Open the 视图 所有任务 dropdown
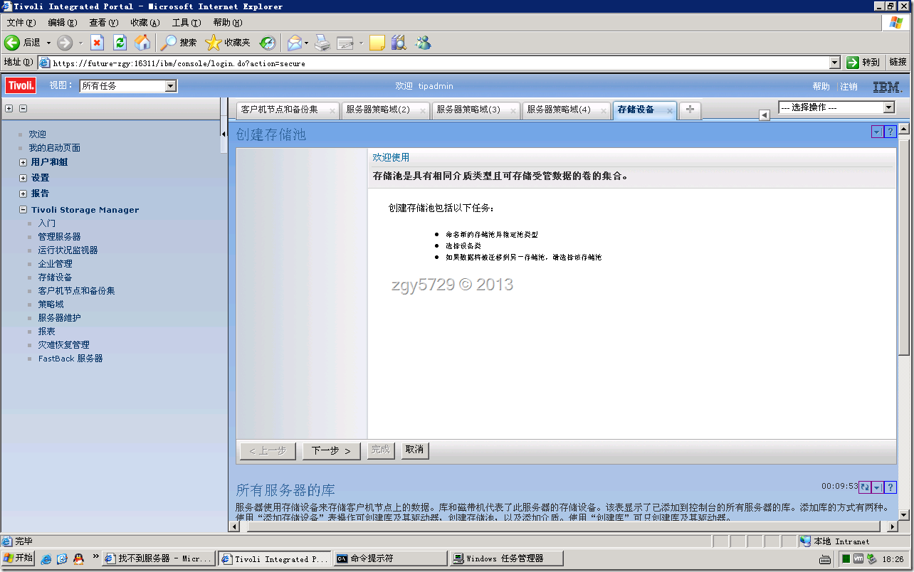Viewport: 914px width, 572px height. point(128,86)
